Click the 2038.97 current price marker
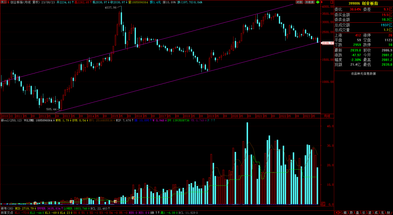The width and height of the screenshot is (393, 215). pos(328,43)
